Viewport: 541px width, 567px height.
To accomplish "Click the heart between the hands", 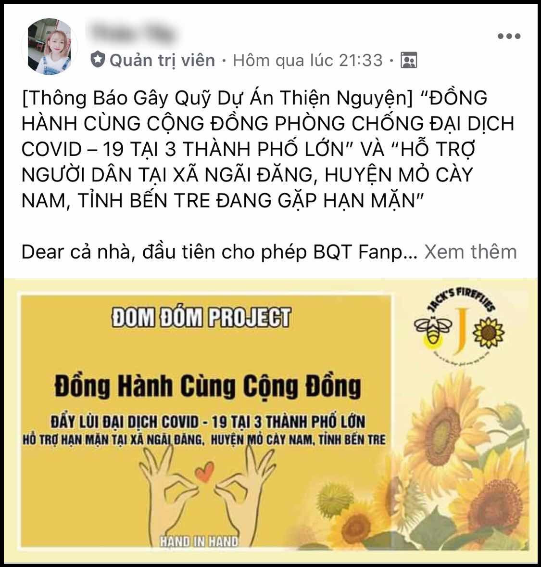I will pyautogui.click(x=204, y=472).
